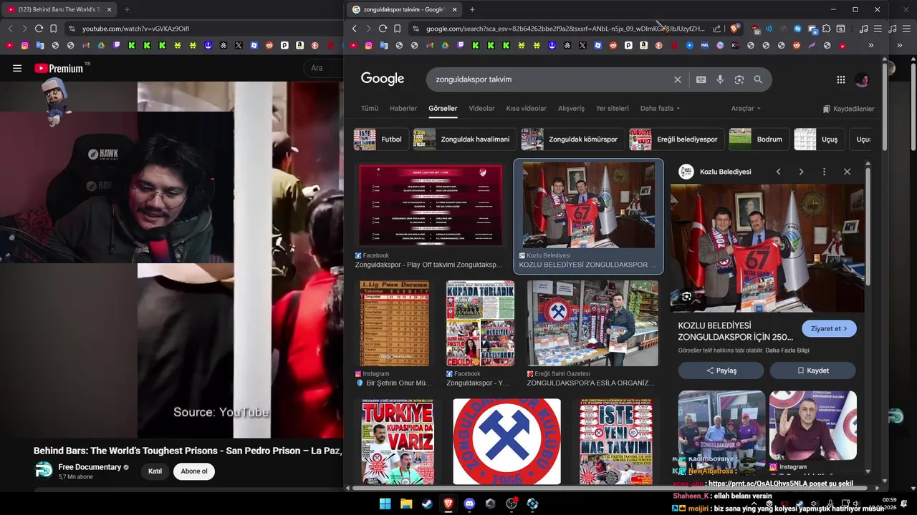917x515 pixels.
Task: Reload the Google search page
Action: pyautogui.click(x=383, y=29)
